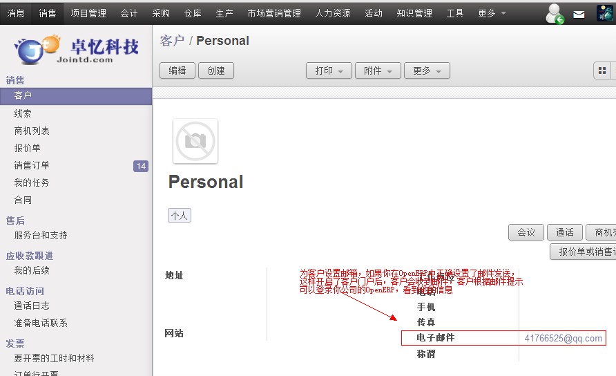Expand the 打印 dropdown

click(329, 70)
